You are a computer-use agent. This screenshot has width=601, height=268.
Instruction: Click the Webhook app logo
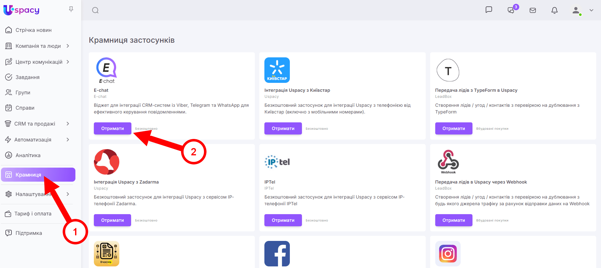(x=448, y=162)
